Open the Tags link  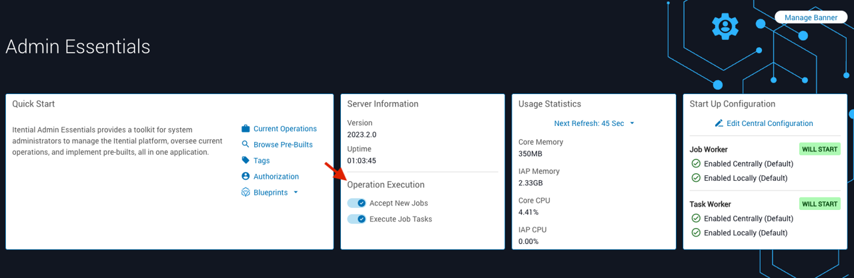[262, 161]
